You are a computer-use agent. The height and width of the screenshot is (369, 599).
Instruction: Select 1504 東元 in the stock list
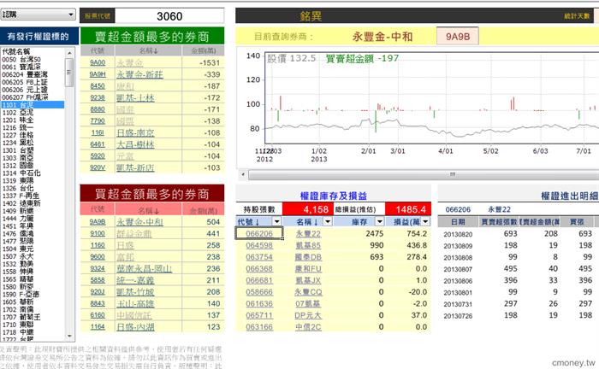18,249
